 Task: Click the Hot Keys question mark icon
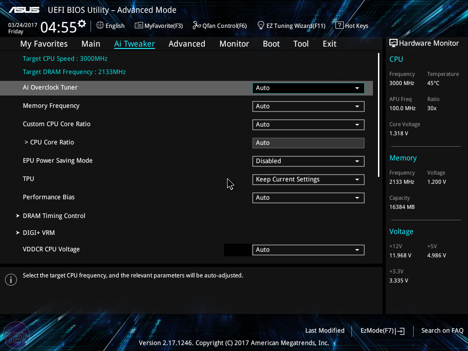click(x=340, y=26)
